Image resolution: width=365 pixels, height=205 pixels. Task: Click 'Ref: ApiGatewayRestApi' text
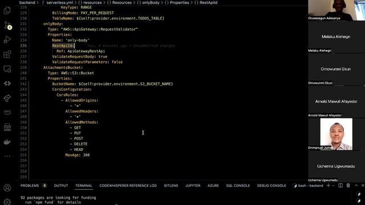[x=81, y=51]
